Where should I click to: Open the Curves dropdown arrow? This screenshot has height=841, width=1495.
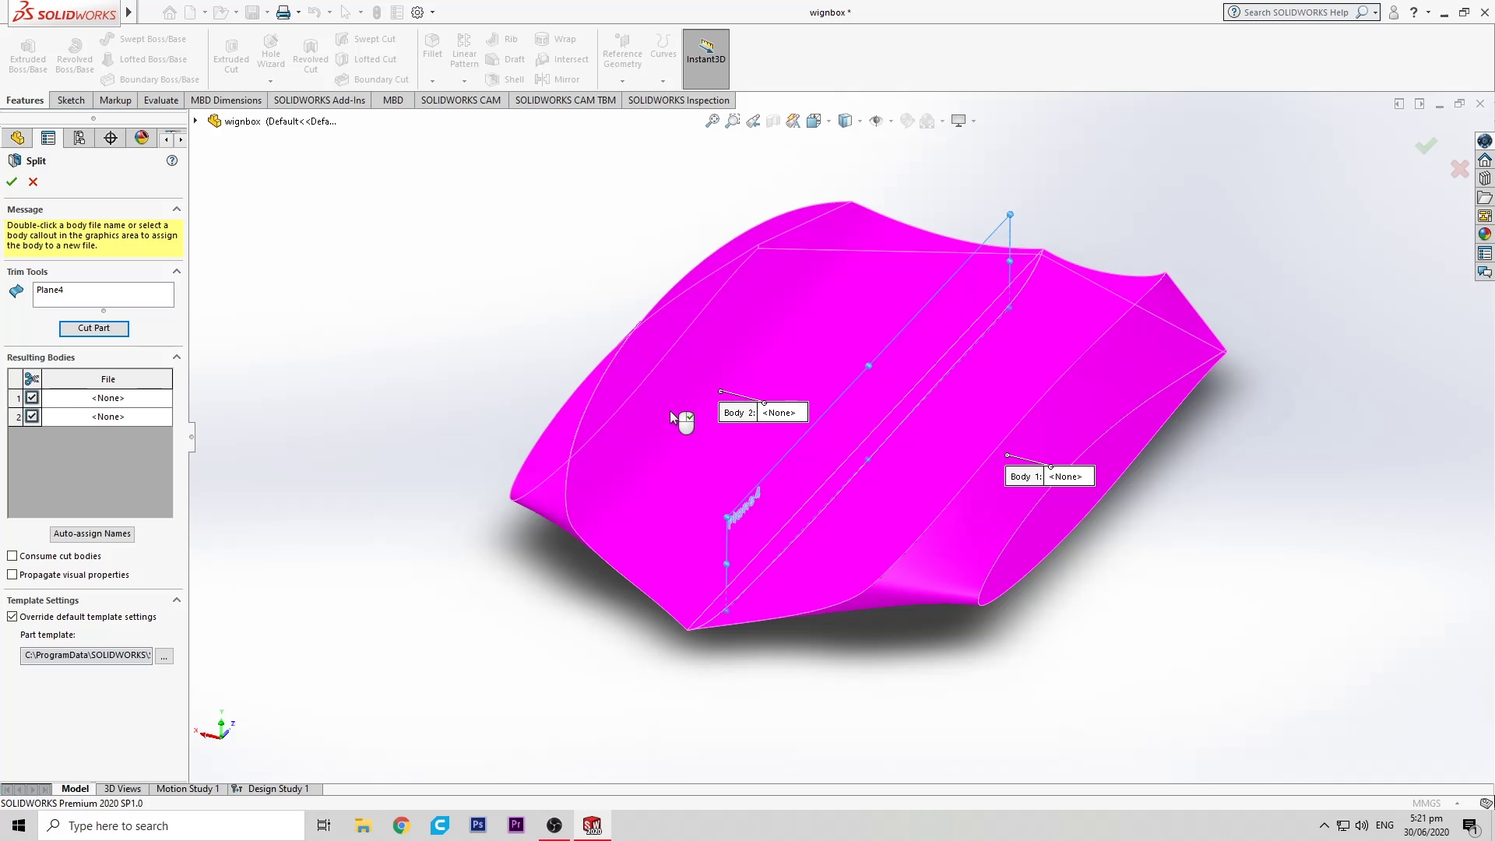pyautogui.click(x=663, y=81)
